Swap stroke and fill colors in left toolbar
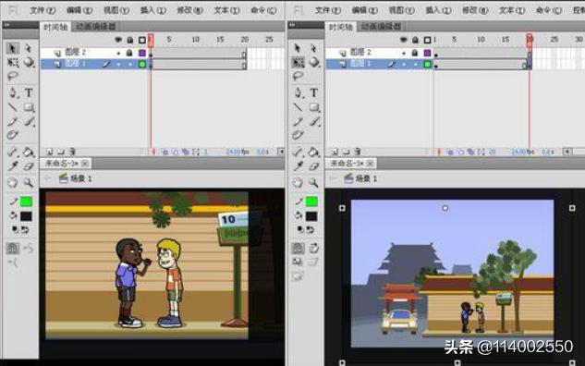The image size is (585, 366). coord(25,230)
